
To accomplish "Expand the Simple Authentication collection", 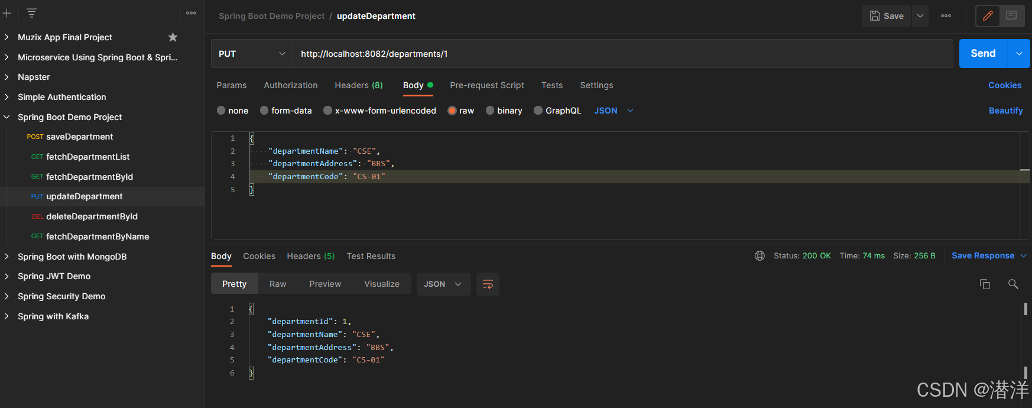I will tap(7, 97).
